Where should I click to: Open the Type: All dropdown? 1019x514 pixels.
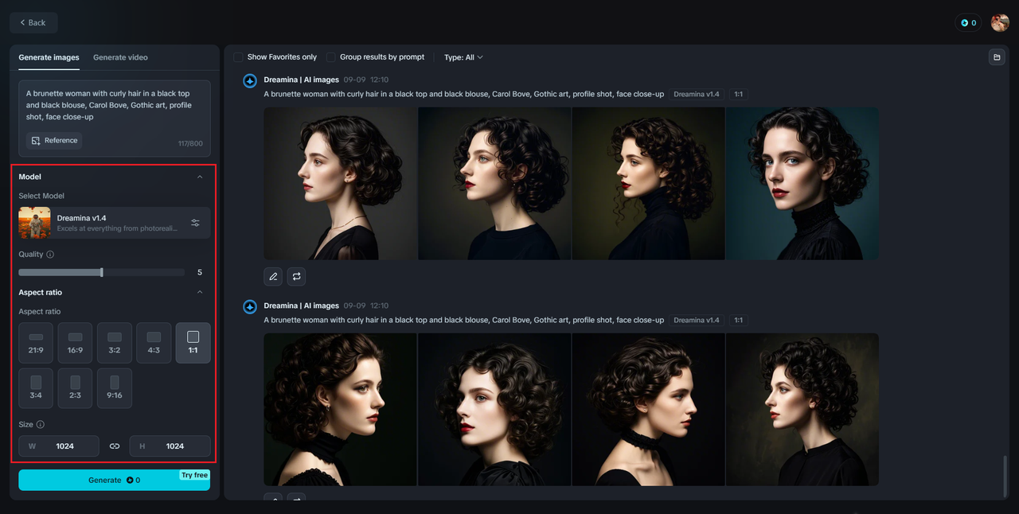(x=463, y=57)
